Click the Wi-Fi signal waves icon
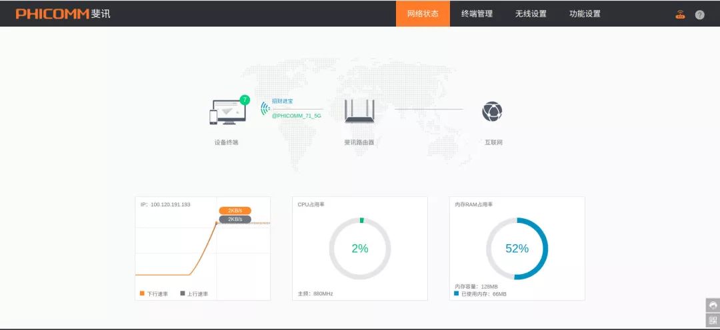The image size is (720, 330). [265, 108]
